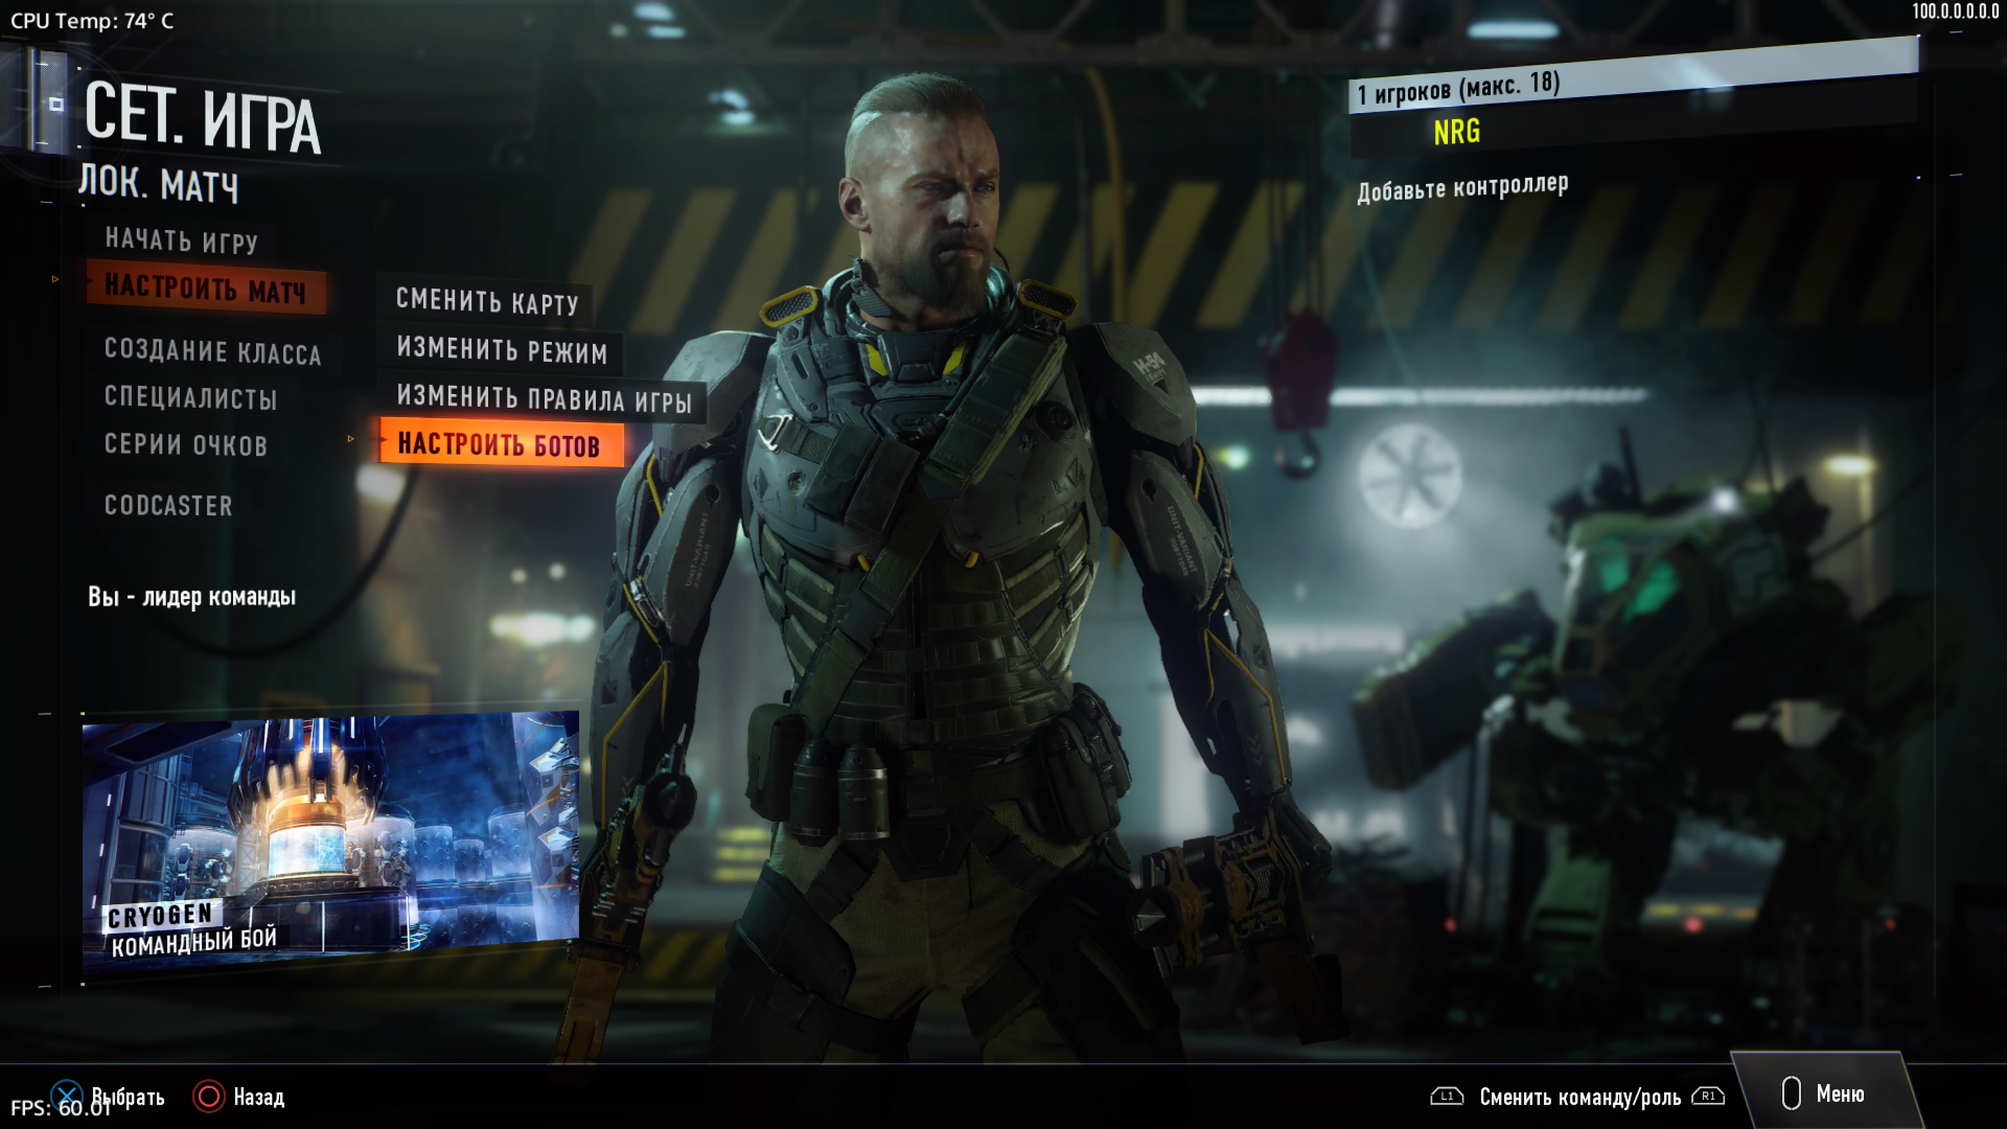Click the cross button icon for Выбрать
Screen dimensions: 2007x1129
click(67, 1096)
